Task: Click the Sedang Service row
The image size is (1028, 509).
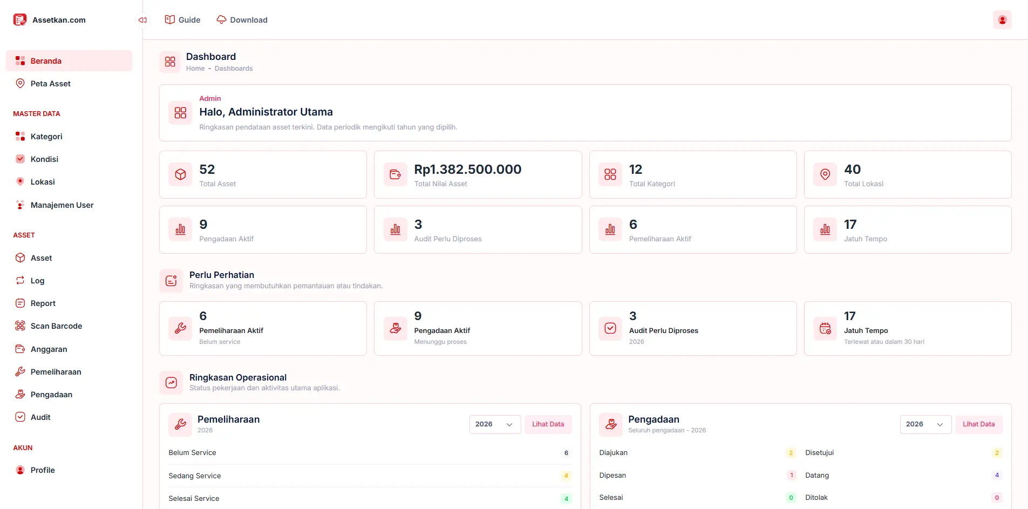Action: [x=370, y=476]
